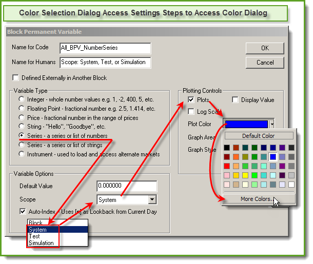
Task: Click the Default Color button in palette
Action: (259, 136)
